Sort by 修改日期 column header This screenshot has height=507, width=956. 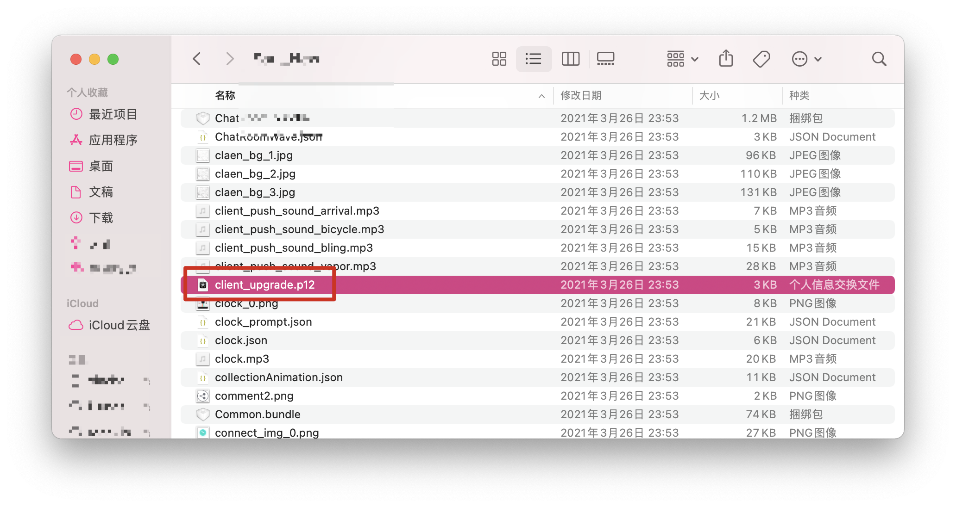point(581,96)
